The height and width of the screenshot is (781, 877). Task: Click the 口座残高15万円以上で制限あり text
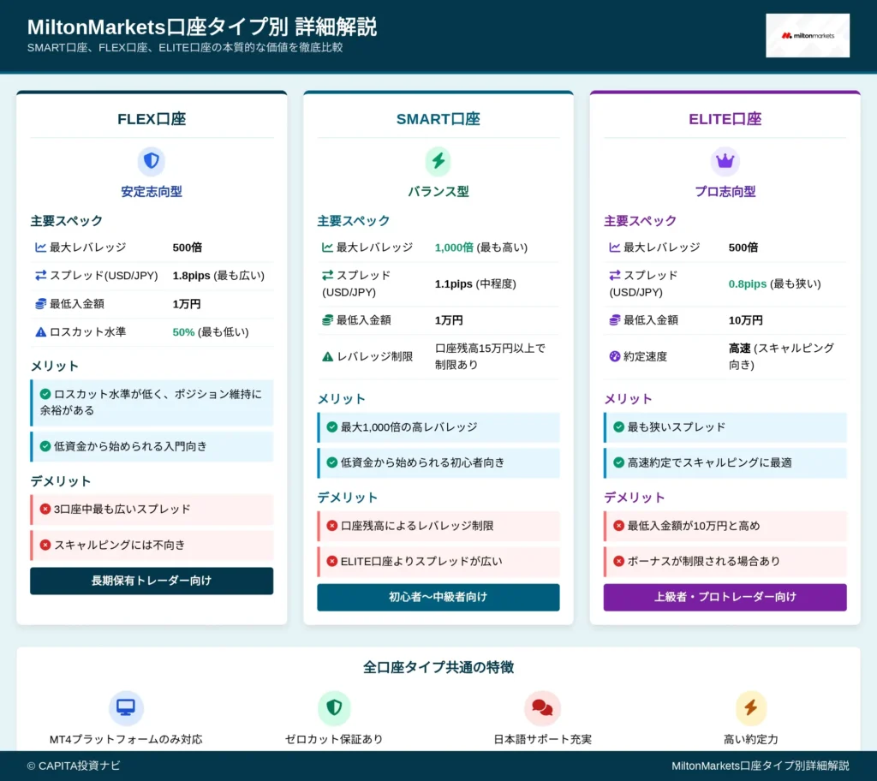pyautogui.click(x=490, y=356)
